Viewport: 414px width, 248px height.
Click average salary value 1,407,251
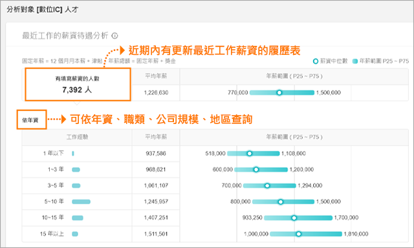point(156,218)
